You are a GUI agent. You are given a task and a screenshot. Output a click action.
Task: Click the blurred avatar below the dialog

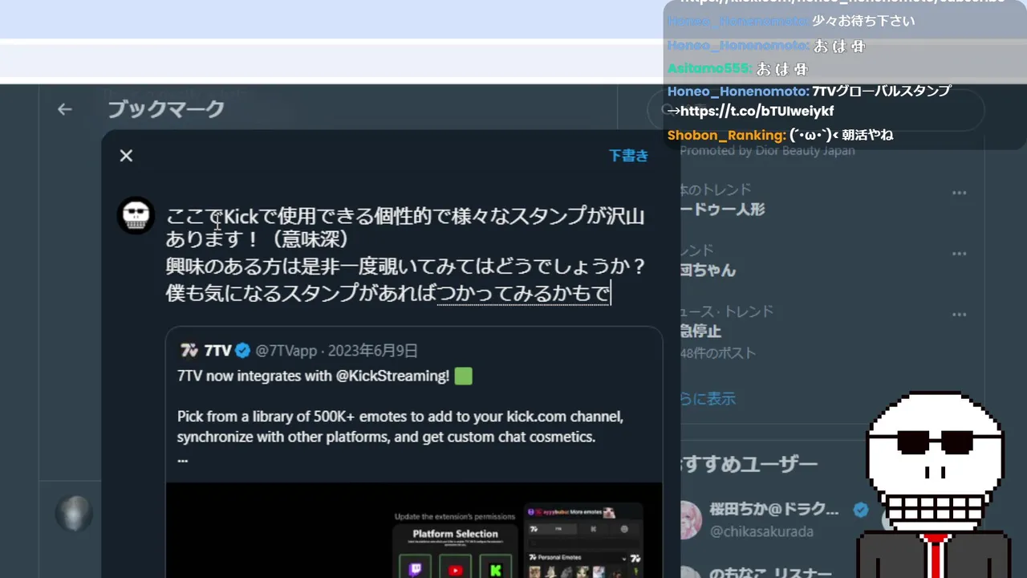74,514
